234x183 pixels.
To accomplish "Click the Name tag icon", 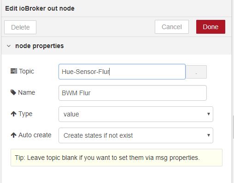I will click(x=13, y=92).
